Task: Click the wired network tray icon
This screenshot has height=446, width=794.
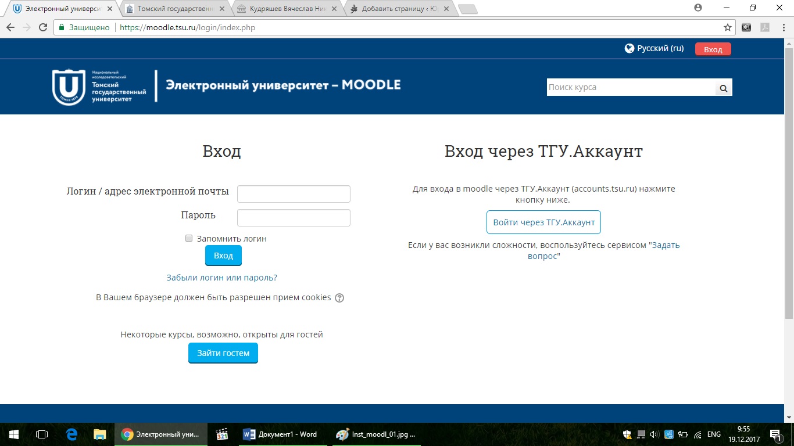Action: [x=641, y=434]
